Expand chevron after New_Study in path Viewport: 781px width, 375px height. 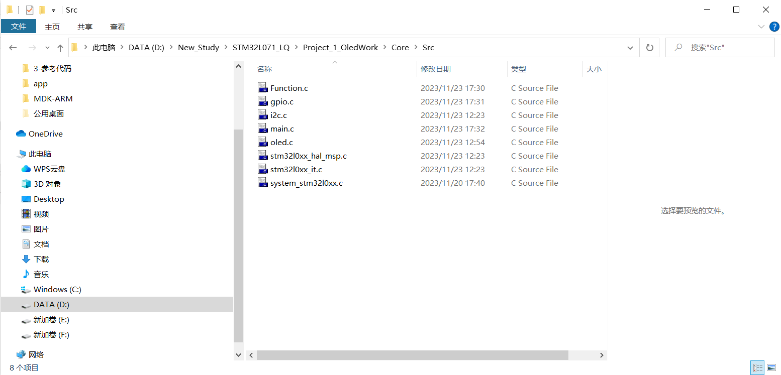point(226,48)
